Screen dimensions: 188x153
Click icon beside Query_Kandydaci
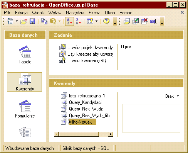(x=64, y=102)
